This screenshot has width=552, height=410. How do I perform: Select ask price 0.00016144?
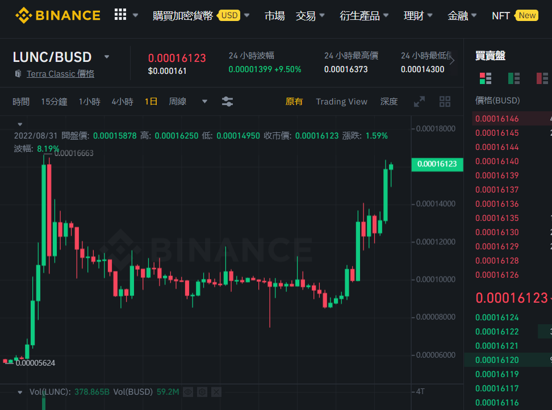(x=497, y=147)
